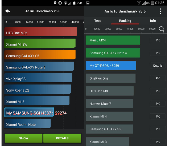This screenshot has height=146, width=169.
Task: Tap PK next to right-panel Xiaomi MI 3
Action: 158,142
